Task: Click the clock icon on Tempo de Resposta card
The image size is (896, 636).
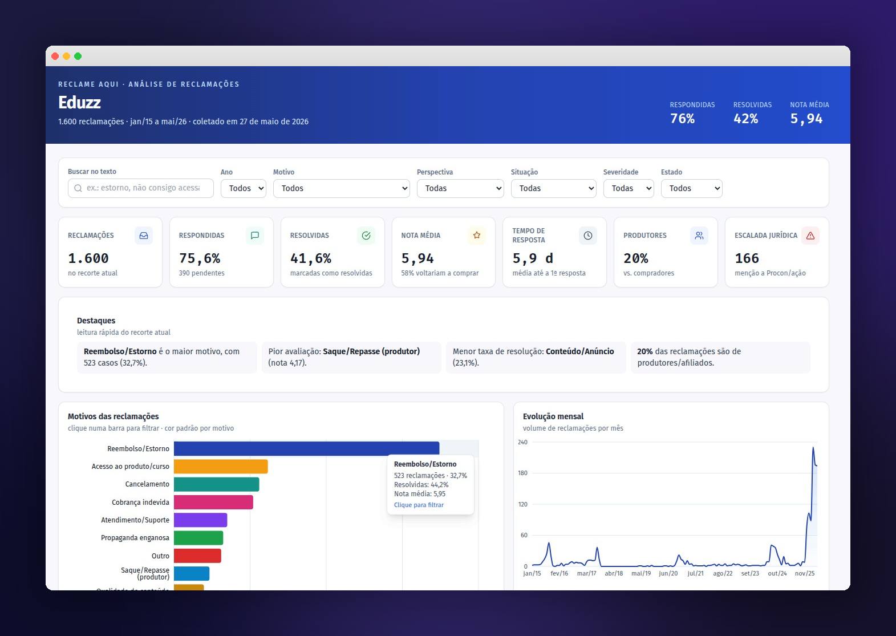Action: click(588, 236)
